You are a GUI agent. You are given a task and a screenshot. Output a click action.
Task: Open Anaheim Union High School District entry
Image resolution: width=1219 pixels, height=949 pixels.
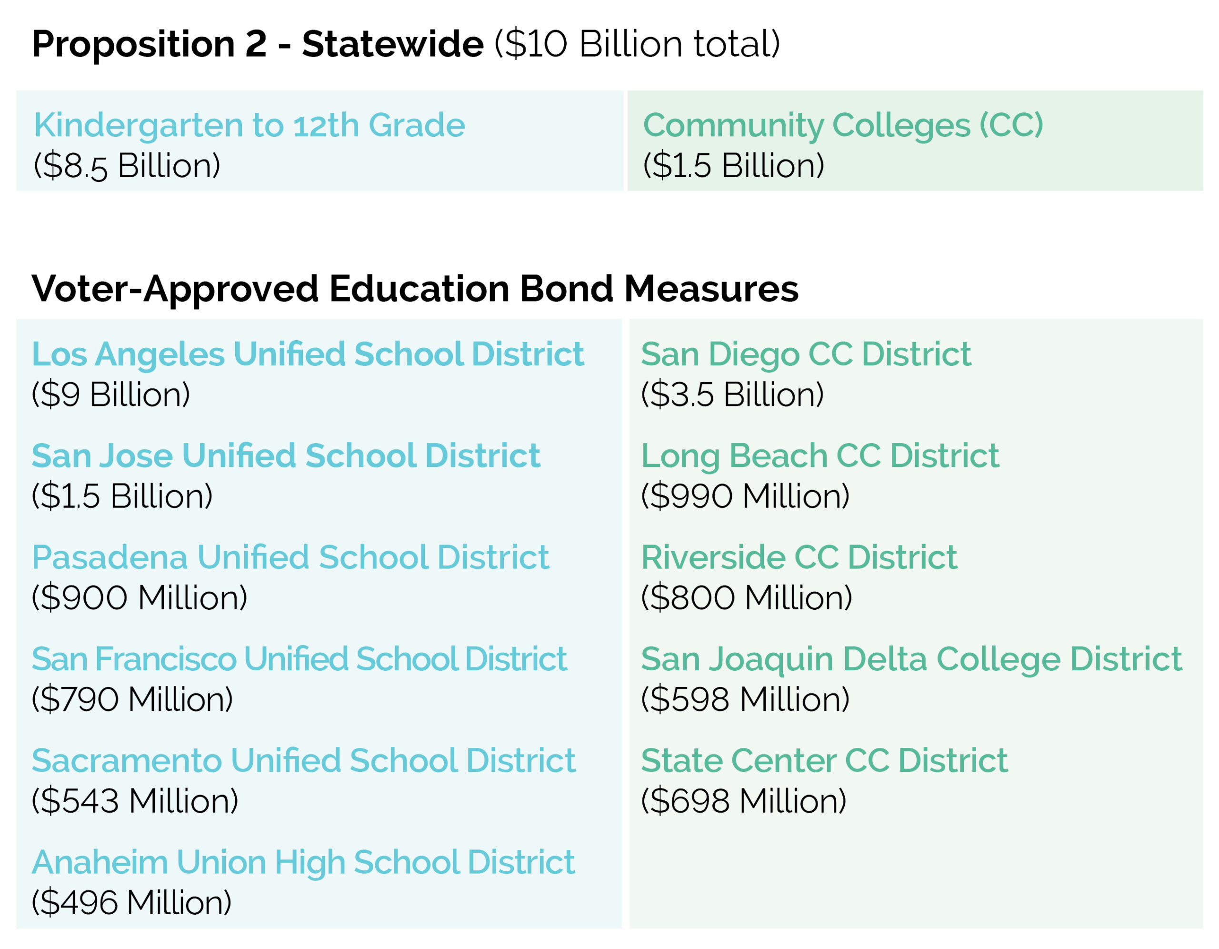pyautogui.click(x=303, y=862)
